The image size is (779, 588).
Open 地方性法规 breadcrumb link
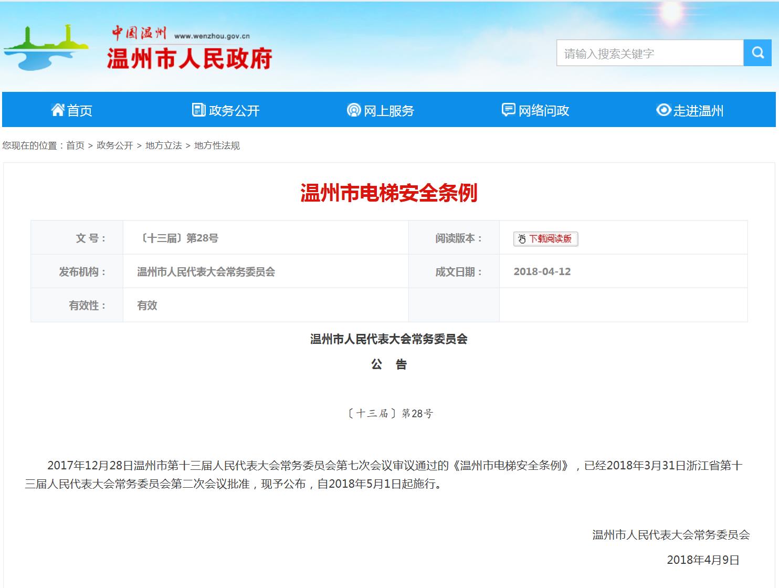click(x=217, y=145)
